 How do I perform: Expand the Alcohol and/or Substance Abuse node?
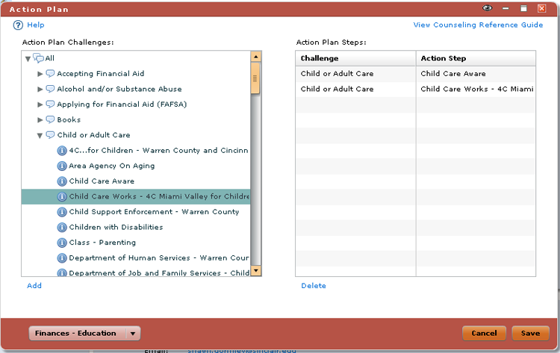click(40, 89)
